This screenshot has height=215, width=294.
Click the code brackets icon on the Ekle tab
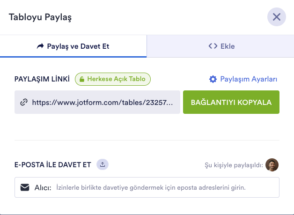[x=213, y=46]
